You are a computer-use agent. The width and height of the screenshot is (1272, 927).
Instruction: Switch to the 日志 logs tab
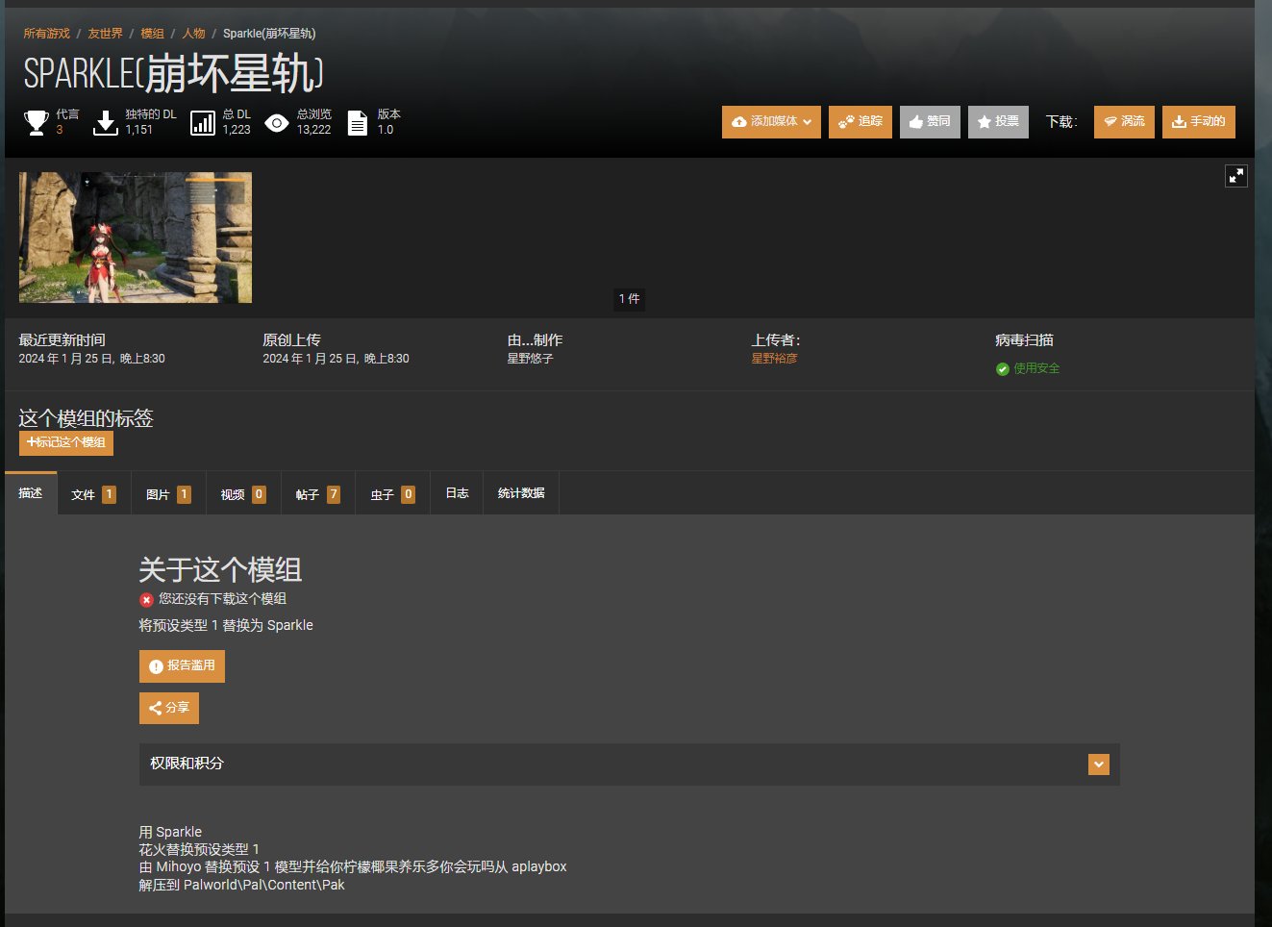(x=457, y=493)
